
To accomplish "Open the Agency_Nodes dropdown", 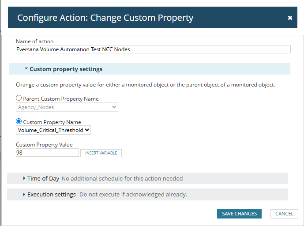I will [x=67, y=107].
